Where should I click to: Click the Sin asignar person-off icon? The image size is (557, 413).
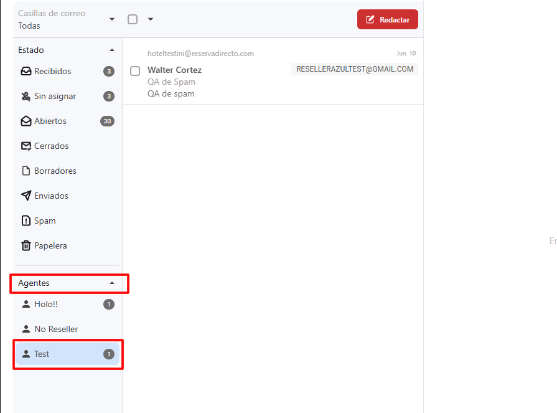tap(26, 97)
